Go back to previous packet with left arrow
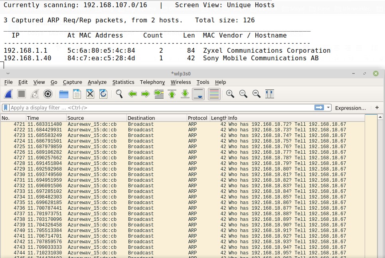 [x=132, y=94]
